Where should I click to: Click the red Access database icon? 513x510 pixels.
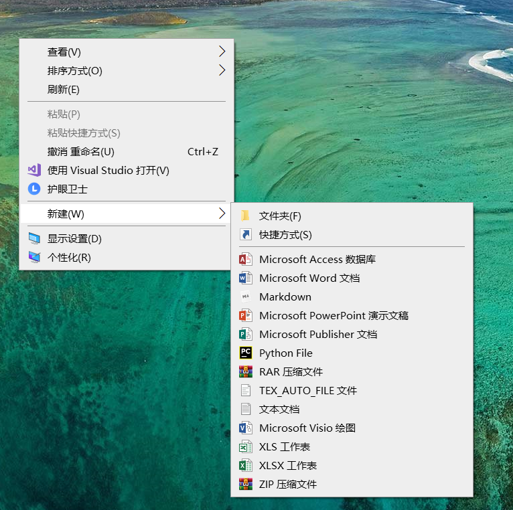245,259
